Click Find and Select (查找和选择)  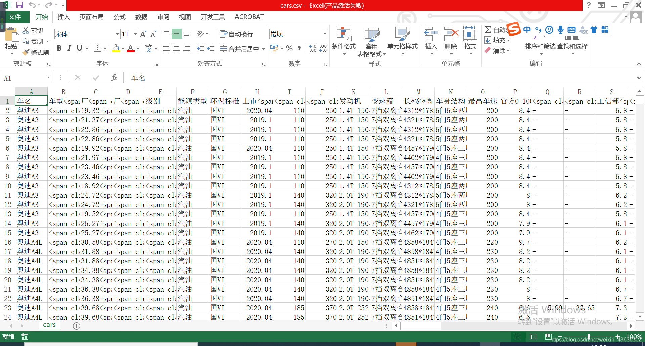pos(572,46)
